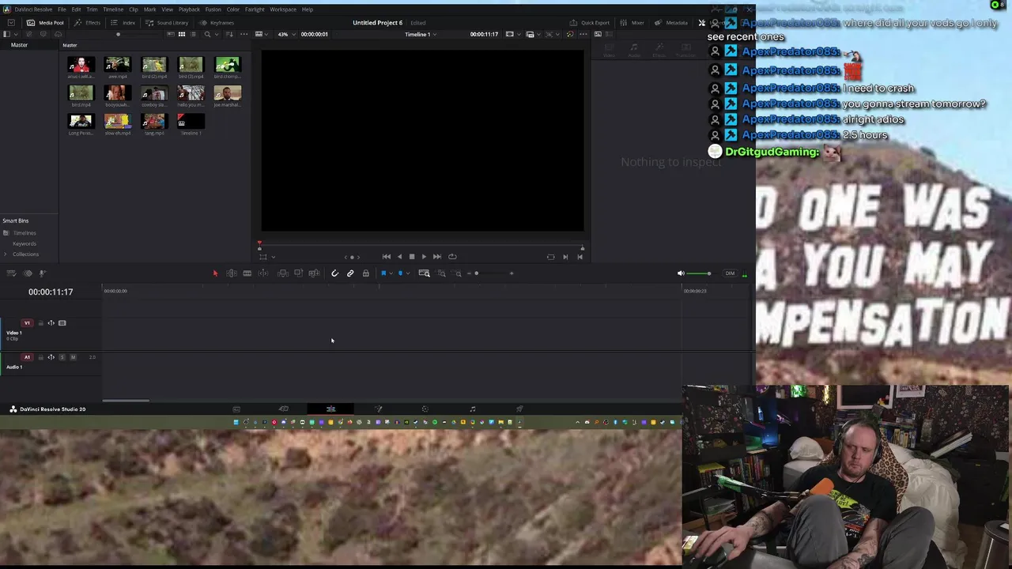Screen dimensions: 1012x569
Task: Select the Timeline 1 thumbnail in media pool
Action: pyautogui.click(x=191, y=122)
